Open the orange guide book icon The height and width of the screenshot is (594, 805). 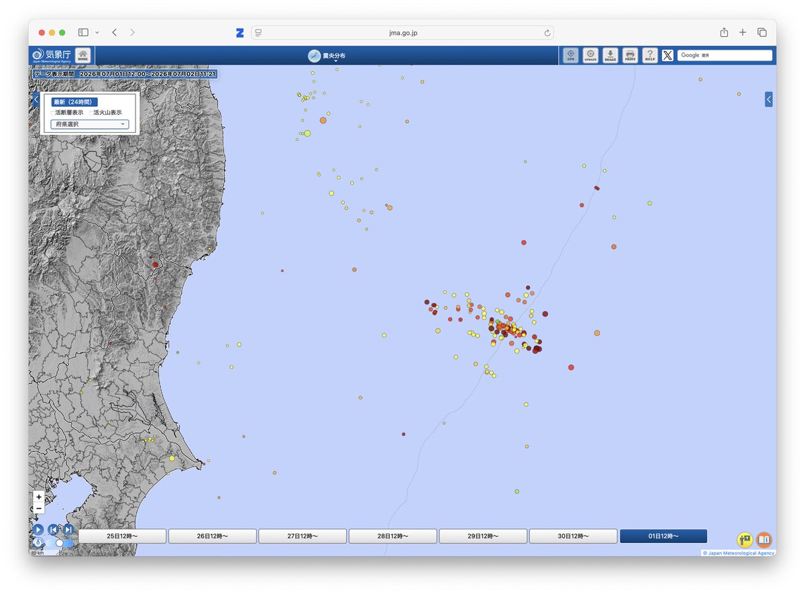(764, 540)
